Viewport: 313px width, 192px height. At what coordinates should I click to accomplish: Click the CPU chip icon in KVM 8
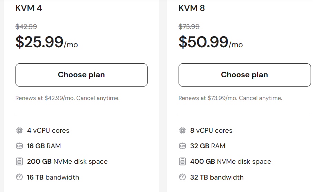[x=182, y=131]
